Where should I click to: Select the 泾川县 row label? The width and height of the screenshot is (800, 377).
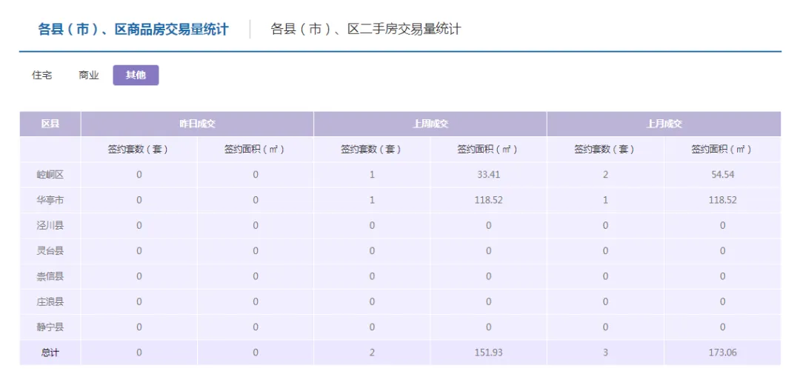50,225
